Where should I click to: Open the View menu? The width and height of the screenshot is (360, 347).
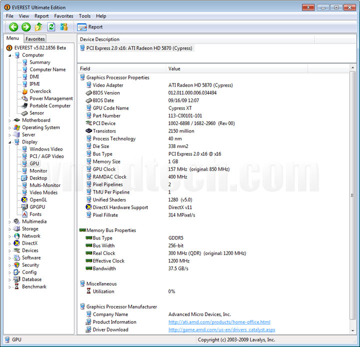pos(24,16)
